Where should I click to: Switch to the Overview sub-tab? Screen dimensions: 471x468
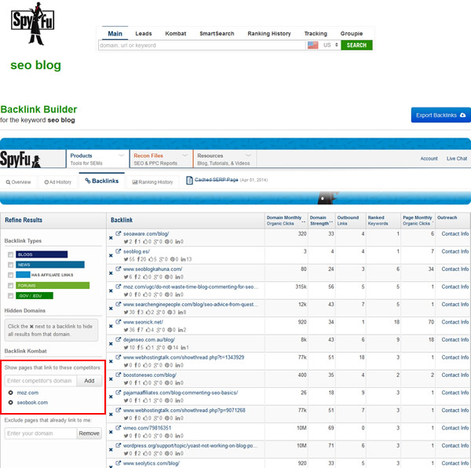pyautogui.click(x=18, y=182)
